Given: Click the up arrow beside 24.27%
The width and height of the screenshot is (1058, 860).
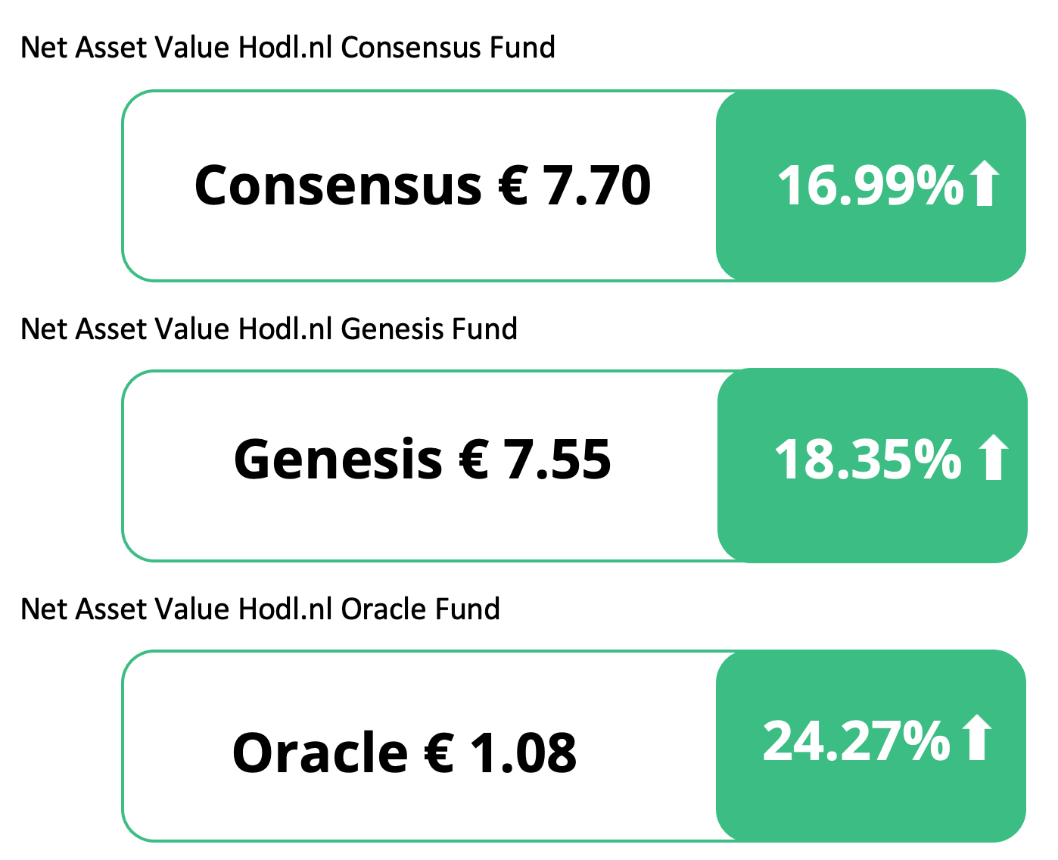Looking at the screenshot, I should (x=976, y=737).
